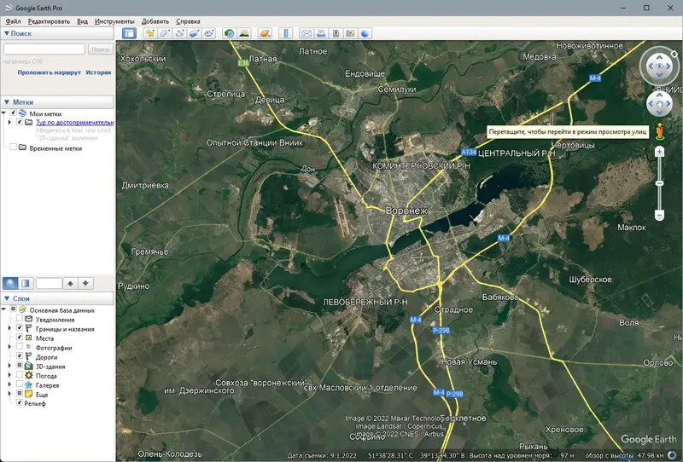
Task: Expand the 3D-здания layer group
Action: tap(9, 366)
